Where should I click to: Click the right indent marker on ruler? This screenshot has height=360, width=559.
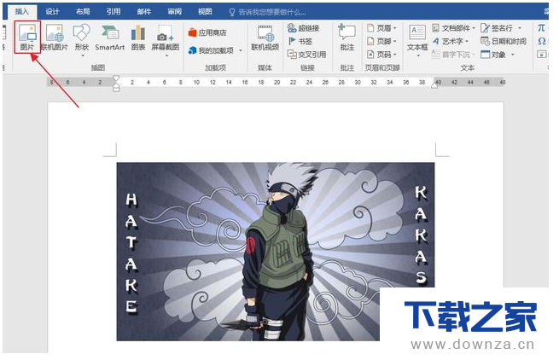coord(434,84)
